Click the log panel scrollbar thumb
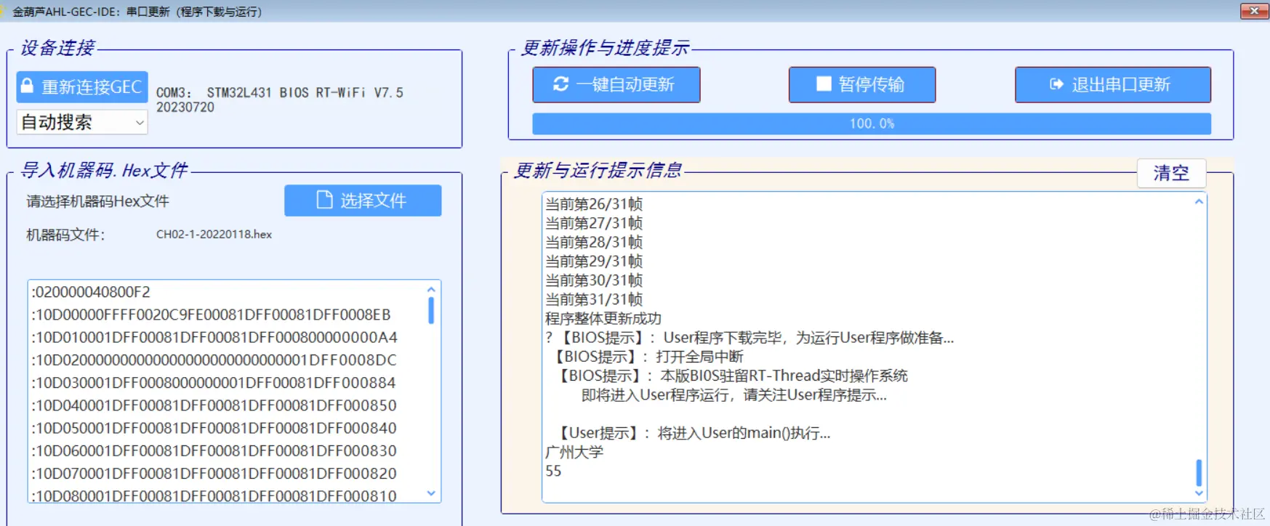Image resolution: width=1270 pixels, height=526 pixels. 1199,473
